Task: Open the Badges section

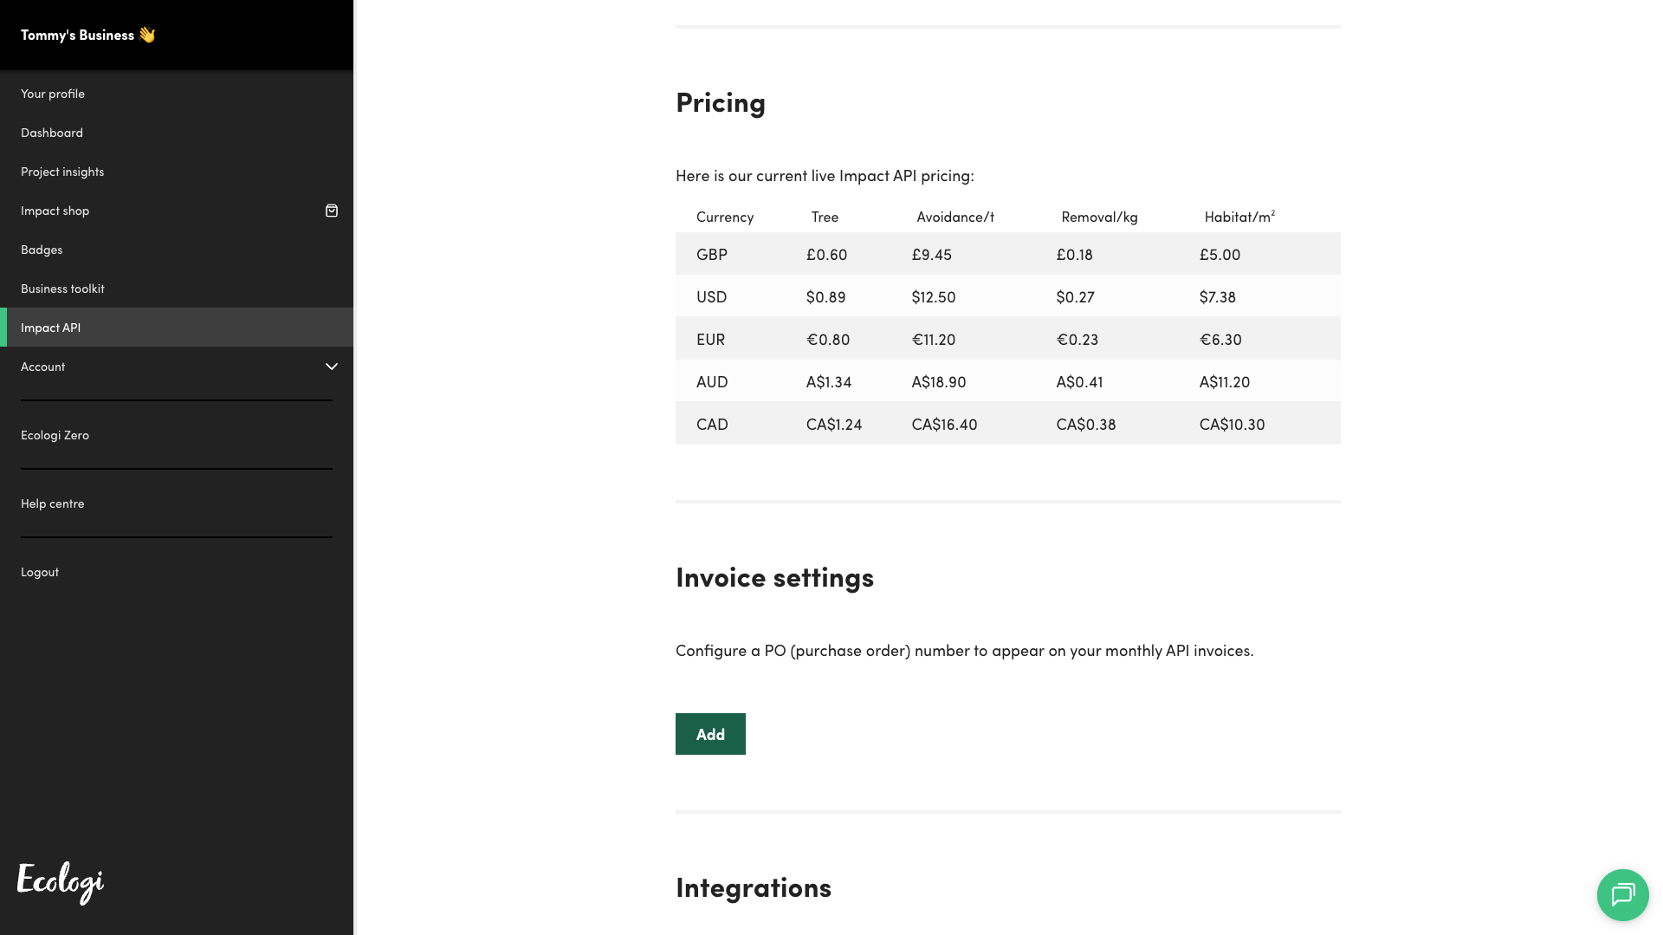Action: pos(42,250)
